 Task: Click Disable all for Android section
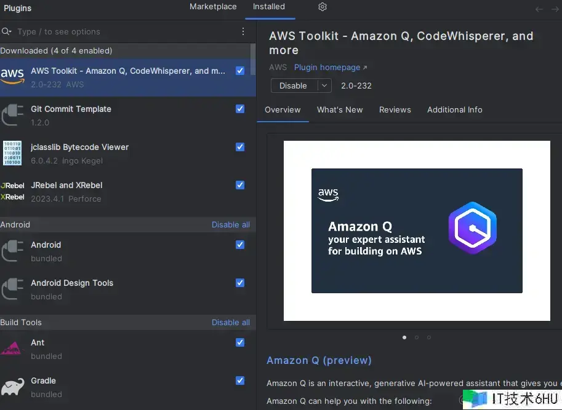click(230, 224)
